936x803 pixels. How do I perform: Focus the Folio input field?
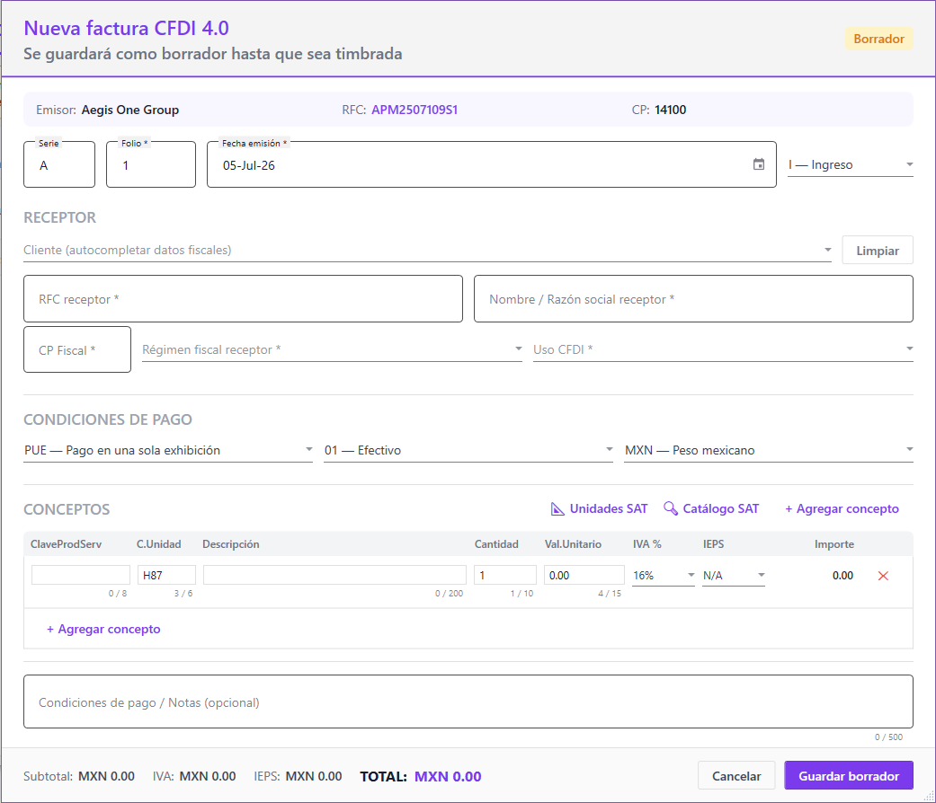[x=151, y=165]
